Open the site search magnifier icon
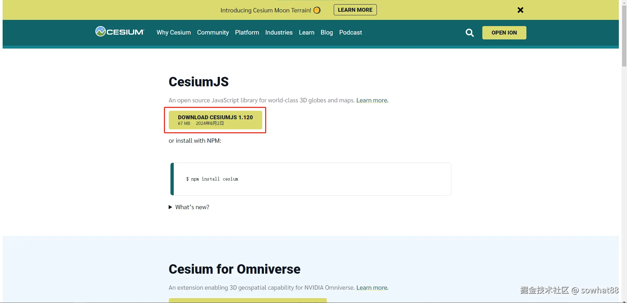 [470, 33]
